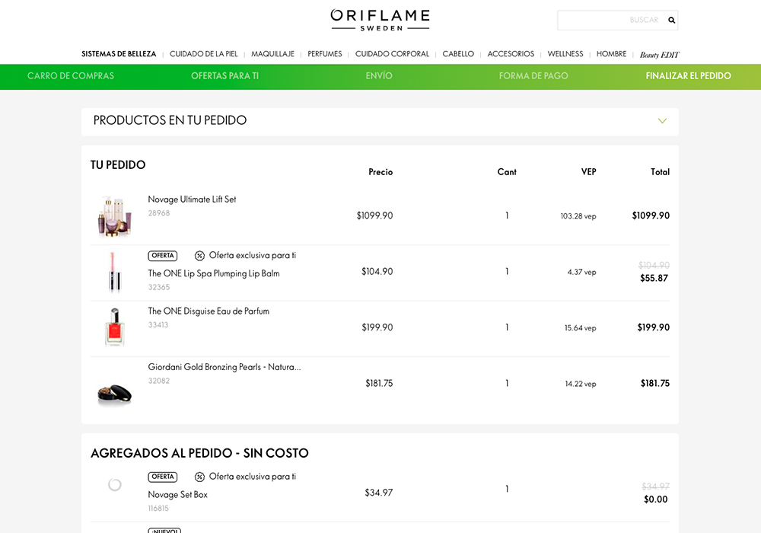The height and width of the screenshot is (533, 761).
Task: Open the Accesorios menu
Action: (x=511, y=54)
